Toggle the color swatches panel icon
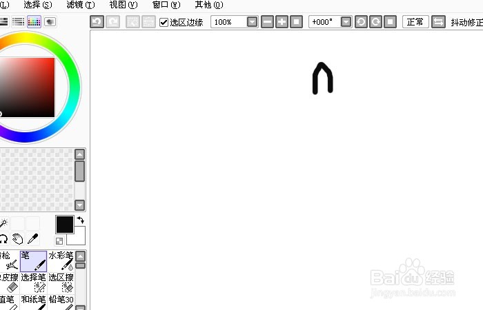483x310 pixels. click(34, 21)
